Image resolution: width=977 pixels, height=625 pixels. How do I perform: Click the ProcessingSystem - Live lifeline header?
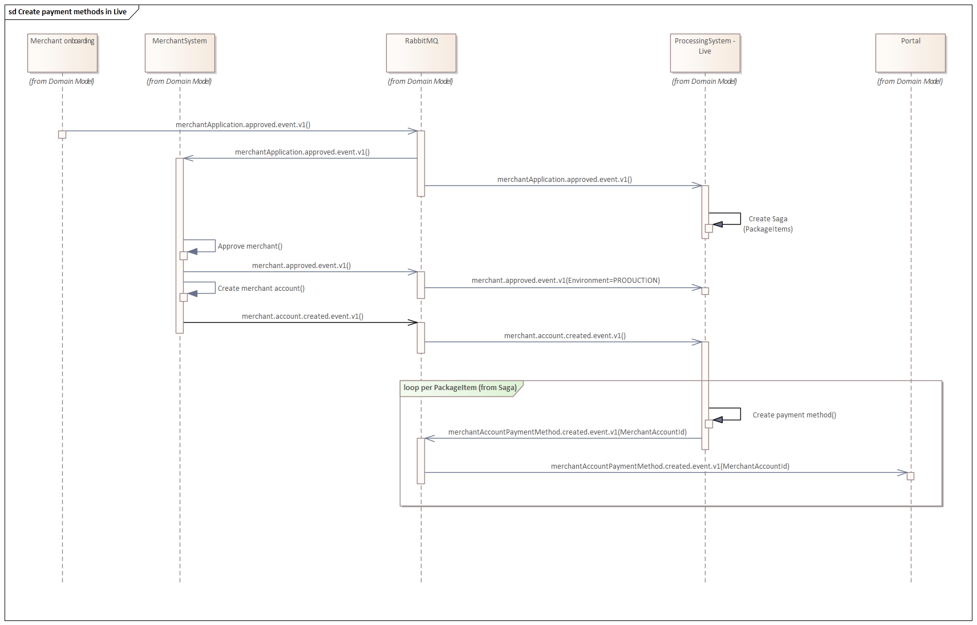click(705, 53)
